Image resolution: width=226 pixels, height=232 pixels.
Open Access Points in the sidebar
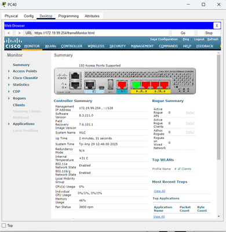click(x=25, y=71)
